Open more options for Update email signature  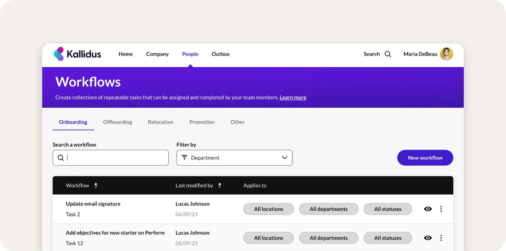441,209
